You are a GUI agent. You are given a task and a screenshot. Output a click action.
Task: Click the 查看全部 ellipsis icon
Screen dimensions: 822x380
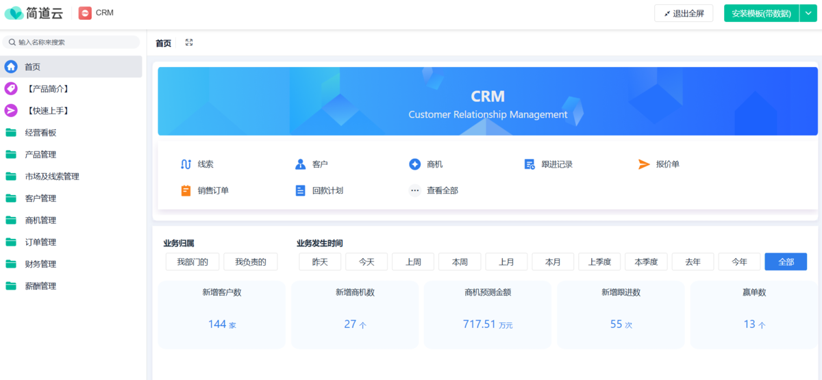(x=414, y=190)
